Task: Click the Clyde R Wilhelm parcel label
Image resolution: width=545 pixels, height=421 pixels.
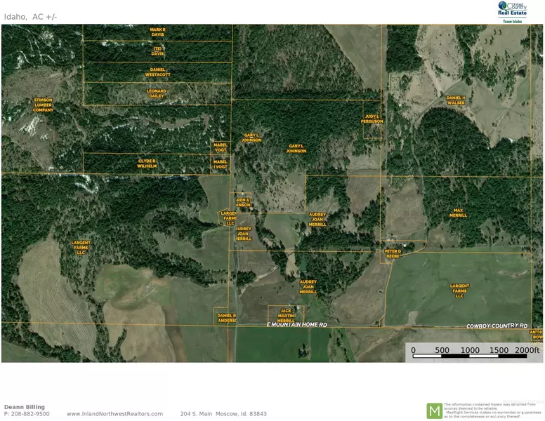Action: pos(147,163)
